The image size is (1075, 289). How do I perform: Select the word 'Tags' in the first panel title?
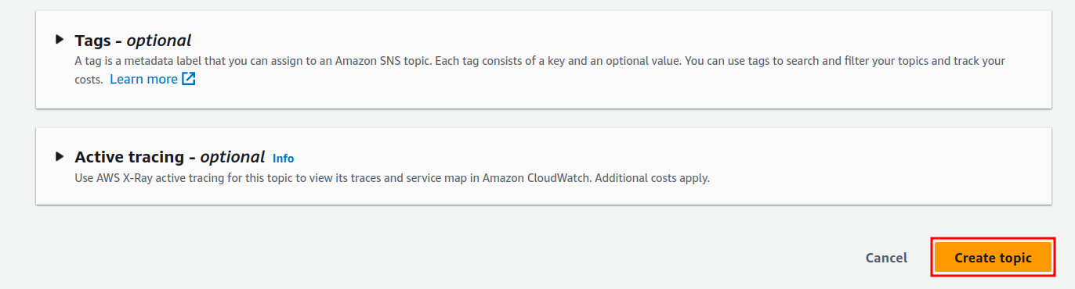(92, 40)
